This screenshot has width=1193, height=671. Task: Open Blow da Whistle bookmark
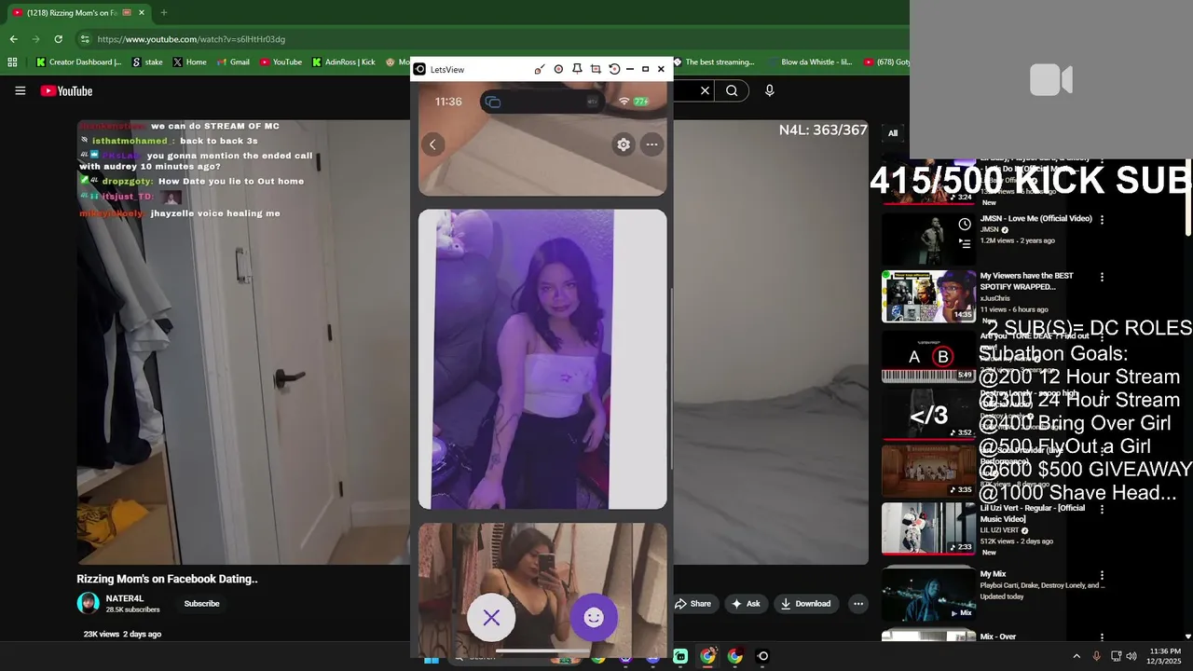coord(811,62)
